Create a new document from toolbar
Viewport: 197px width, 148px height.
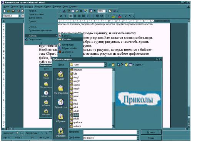pyautogui.click(x=5, y=11)
